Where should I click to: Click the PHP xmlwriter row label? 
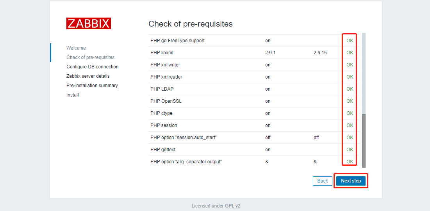tap(165, 65)
